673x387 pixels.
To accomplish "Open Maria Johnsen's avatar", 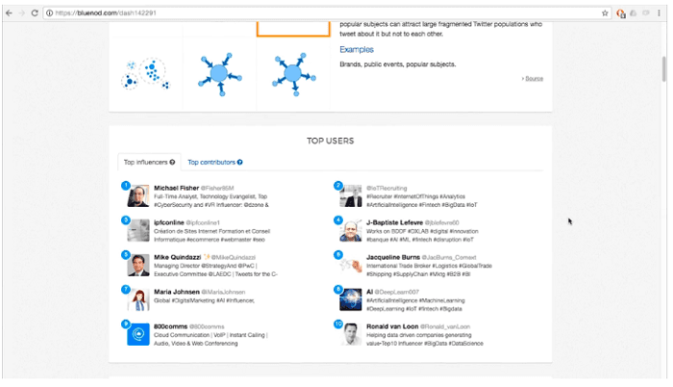I will coord(138,299).
